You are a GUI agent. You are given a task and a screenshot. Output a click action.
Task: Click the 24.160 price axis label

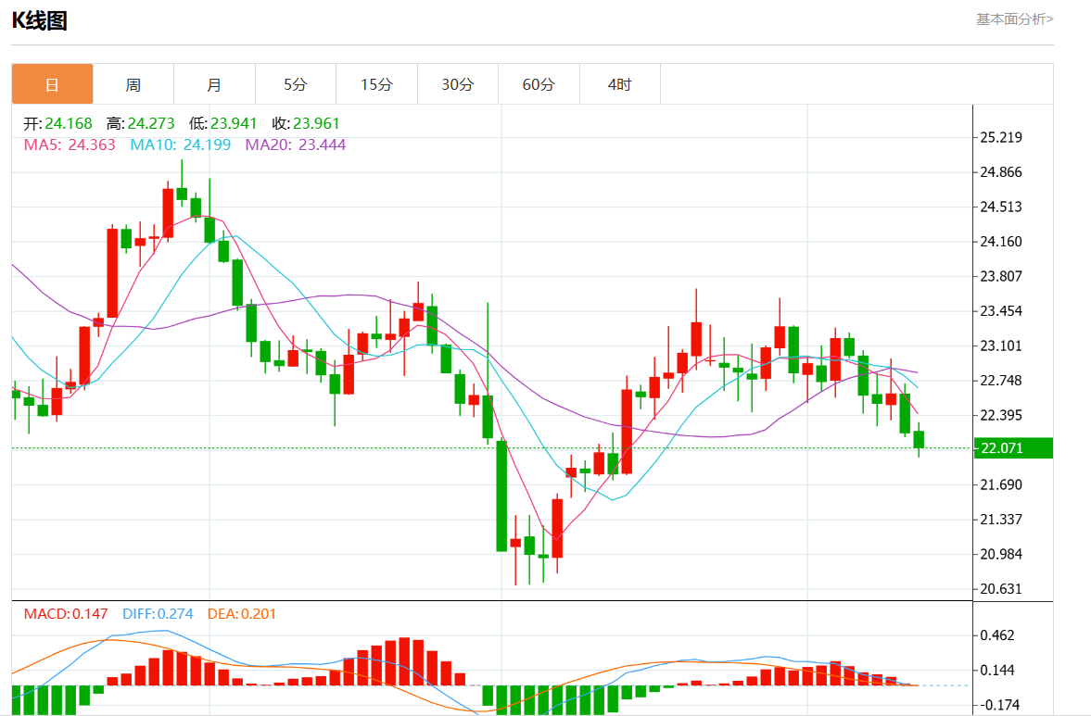tap(1001, 241)
